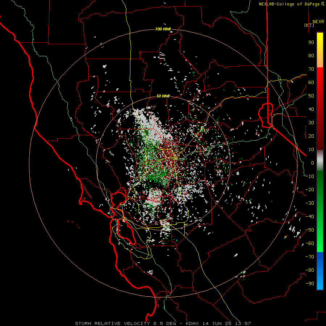Viewport: 326px width, 326px height.
Task: Click the 100 NMI range ring label
Action: pyautogui.click(x=163, y=29)
